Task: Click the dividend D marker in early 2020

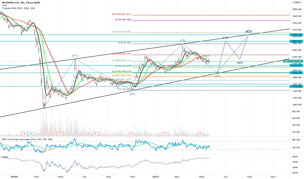Action: [x=31, y=134]
